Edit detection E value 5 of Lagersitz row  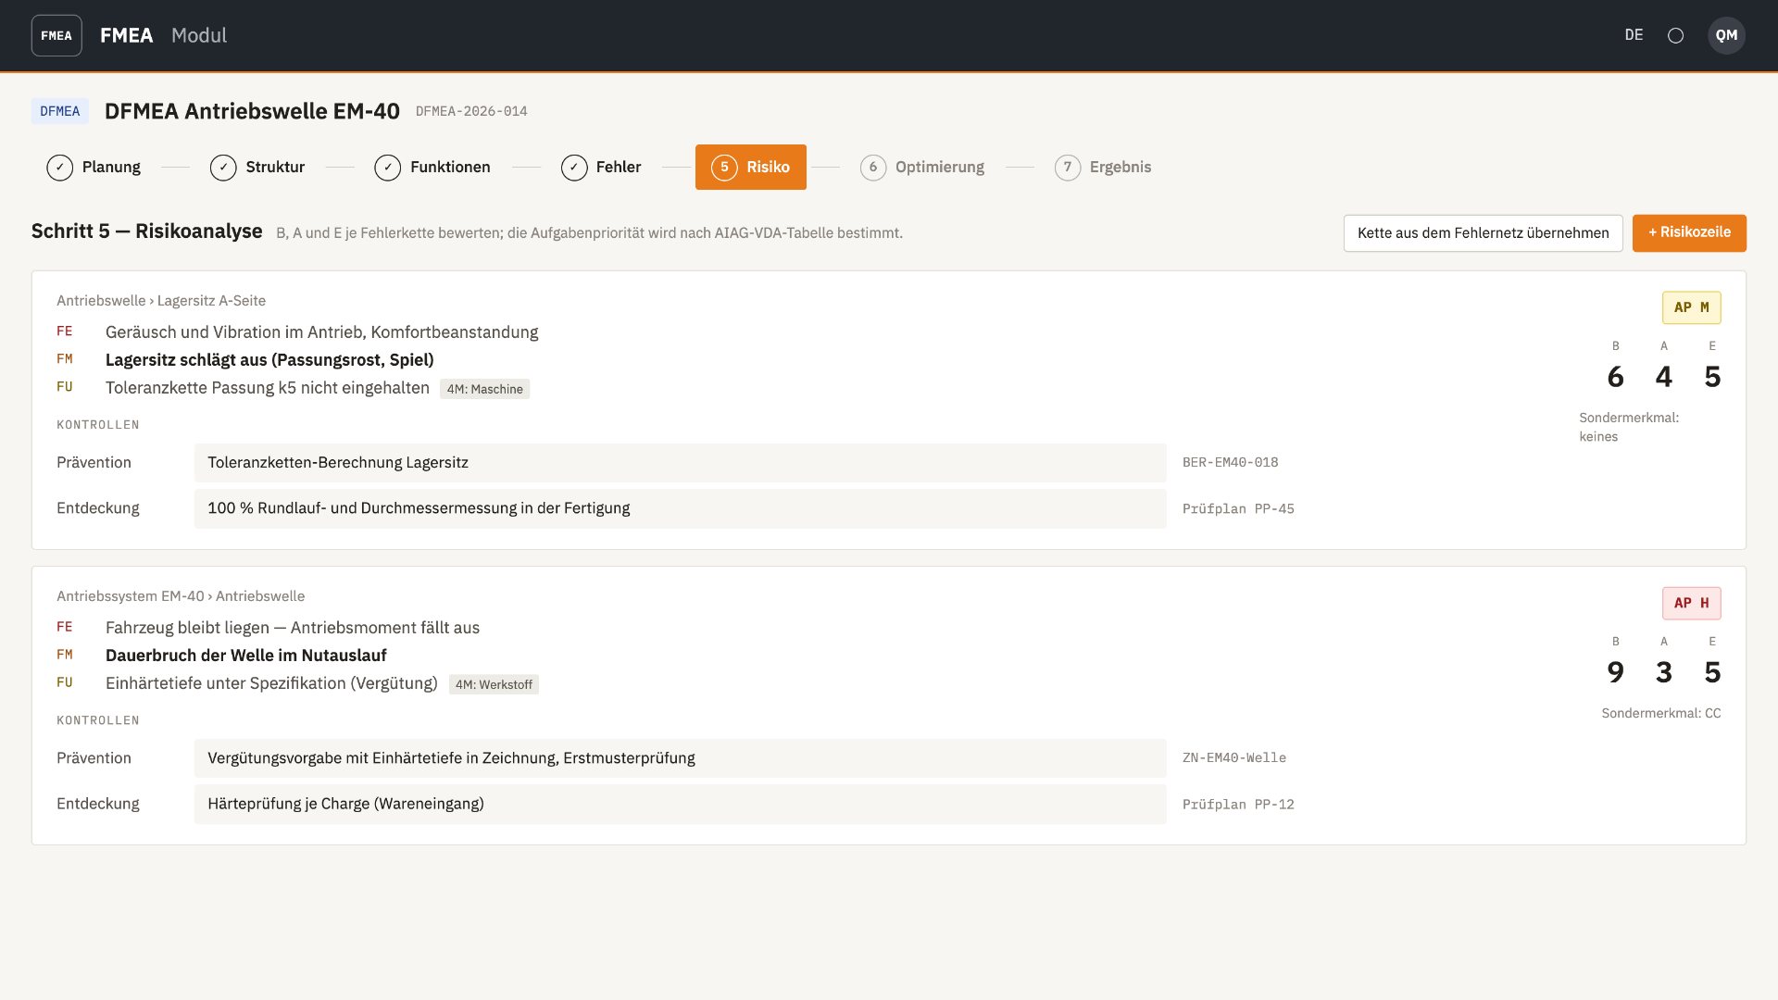pos(1712,377)
